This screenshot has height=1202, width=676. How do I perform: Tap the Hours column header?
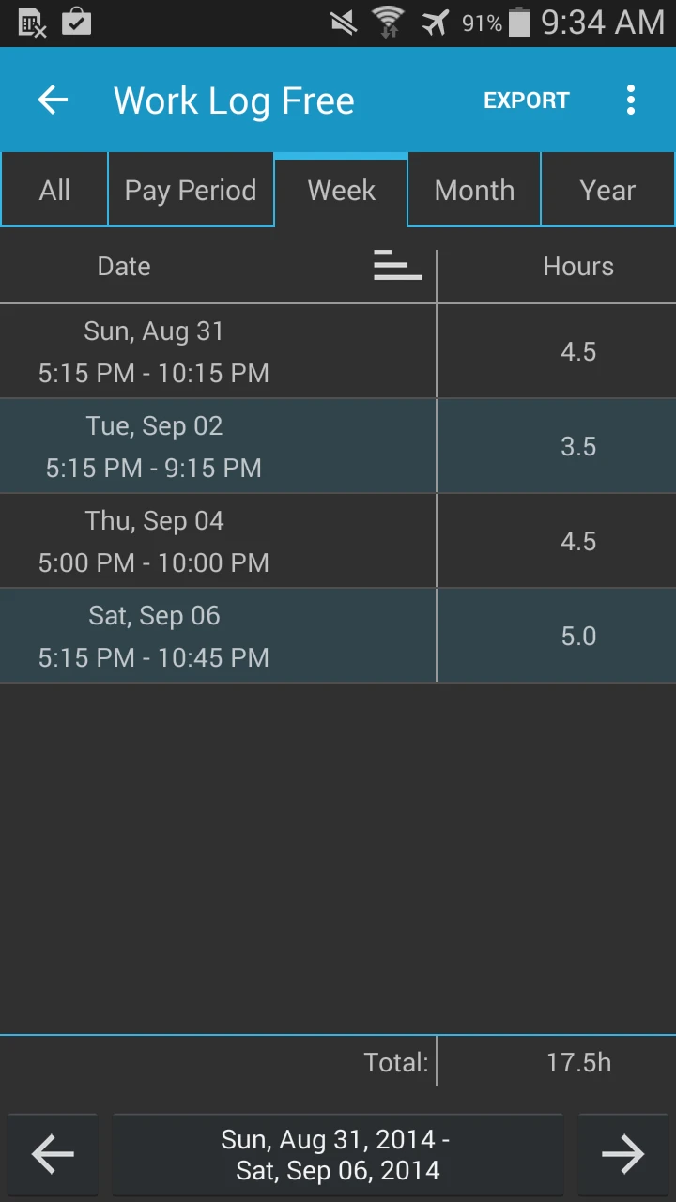(577, 267)
